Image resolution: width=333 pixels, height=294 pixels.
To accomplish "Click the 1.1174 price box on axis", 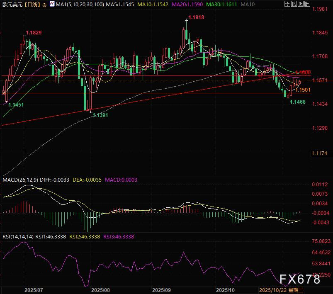I will click(x=320, y=153).
